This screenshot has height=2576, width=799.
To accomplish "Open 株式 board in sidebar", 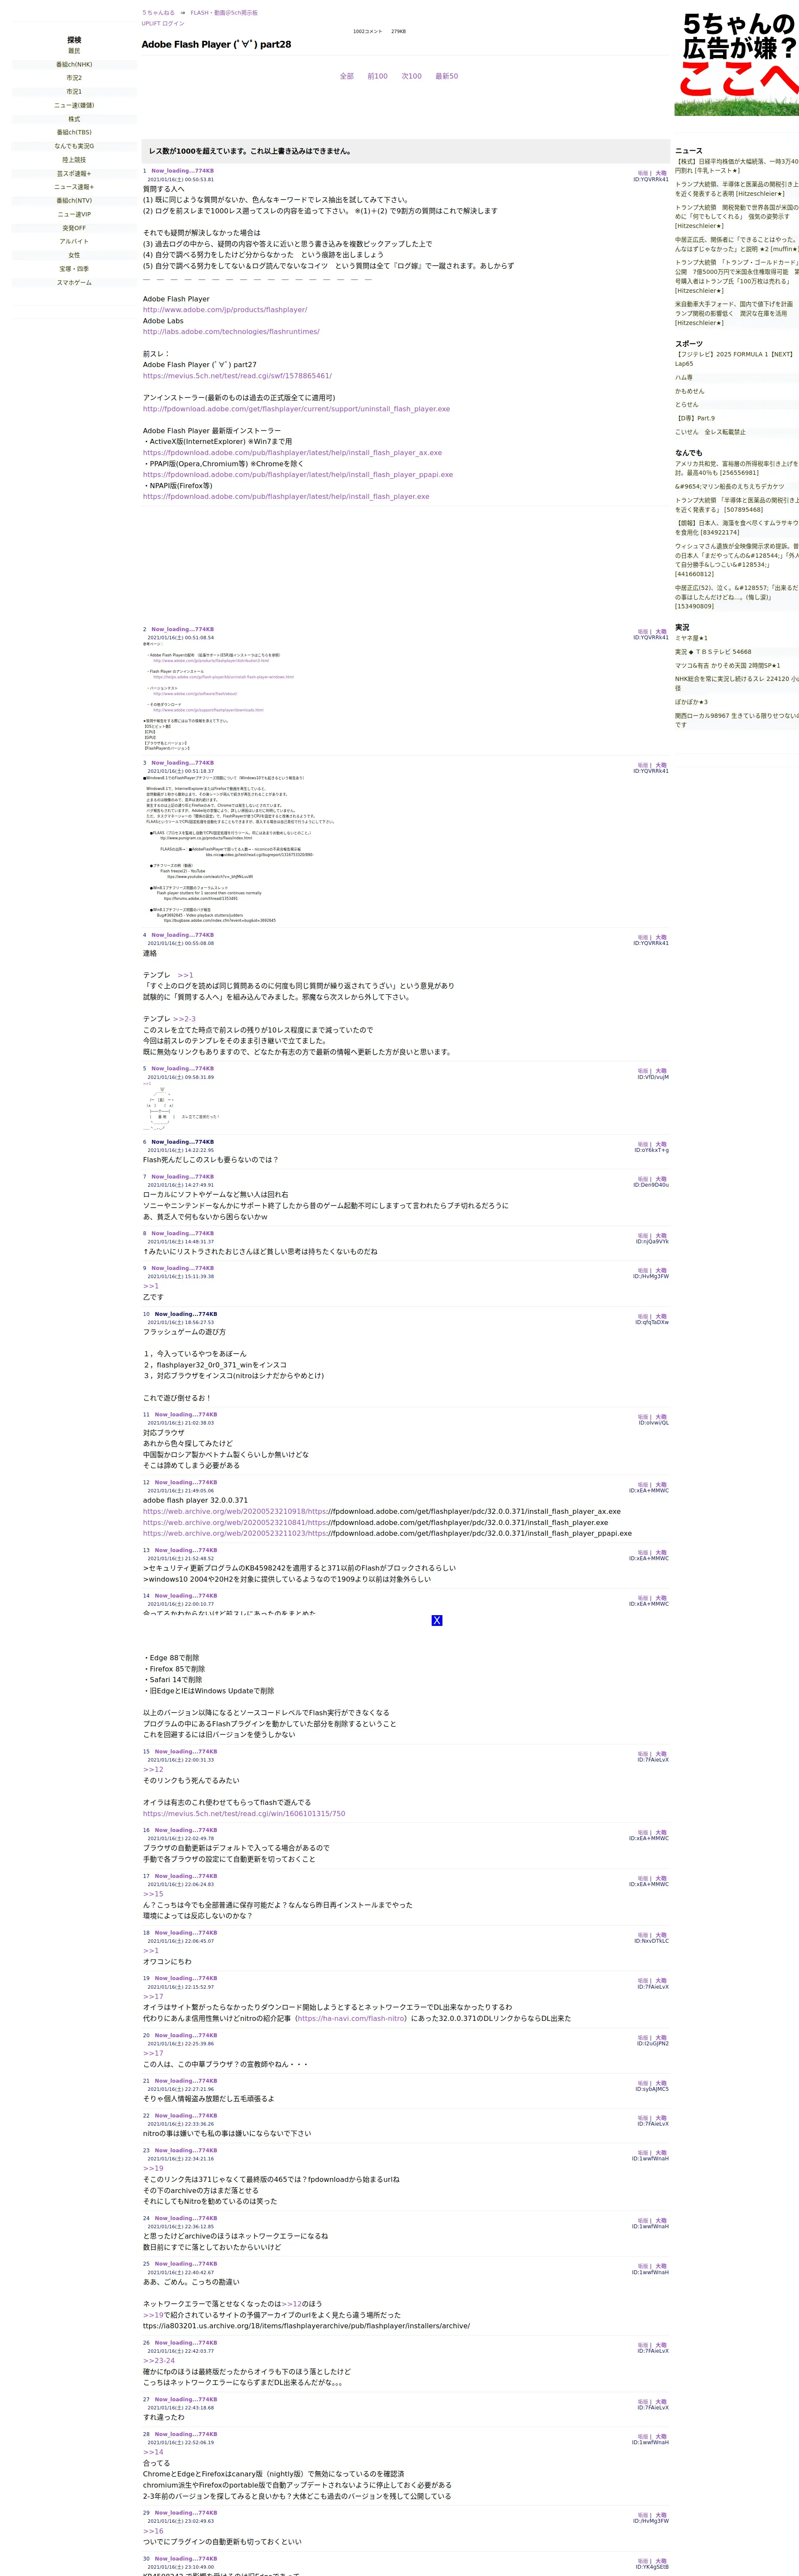I will click(x=74, y=119).
